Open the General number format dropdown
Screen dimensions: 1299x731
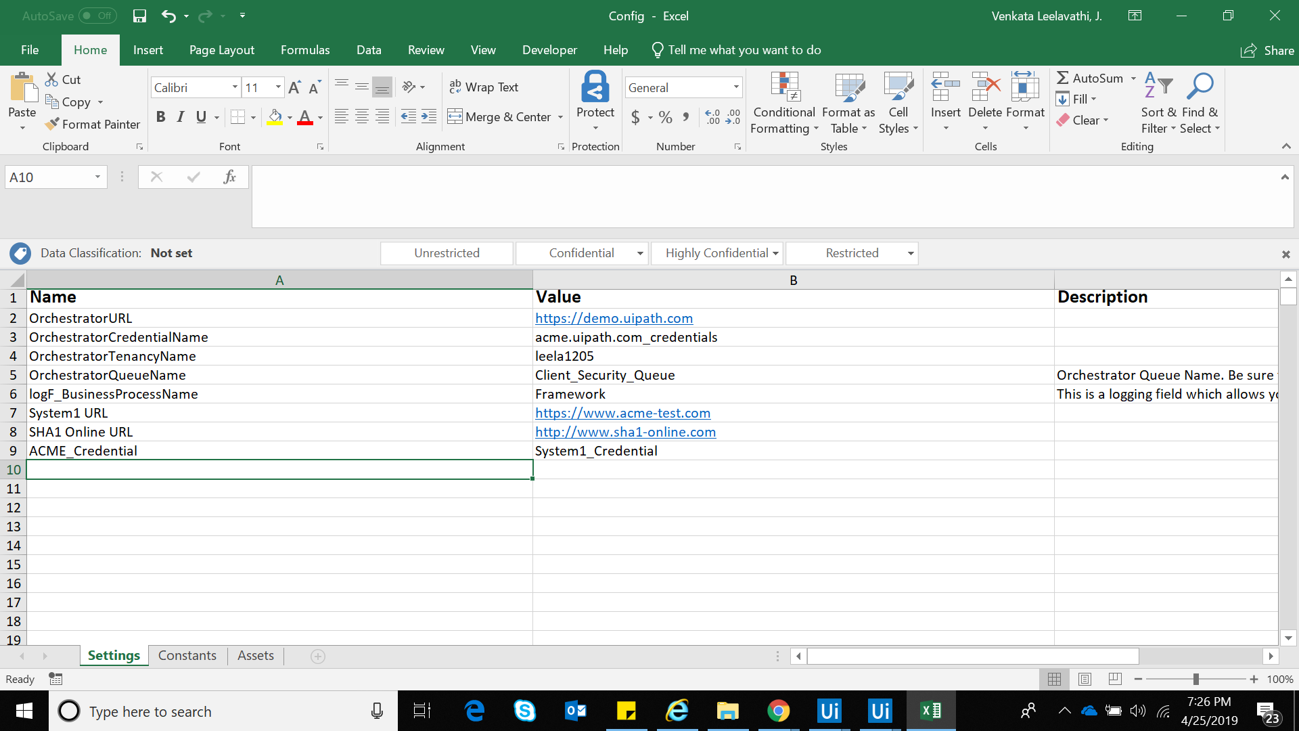(x=736, y=87)
